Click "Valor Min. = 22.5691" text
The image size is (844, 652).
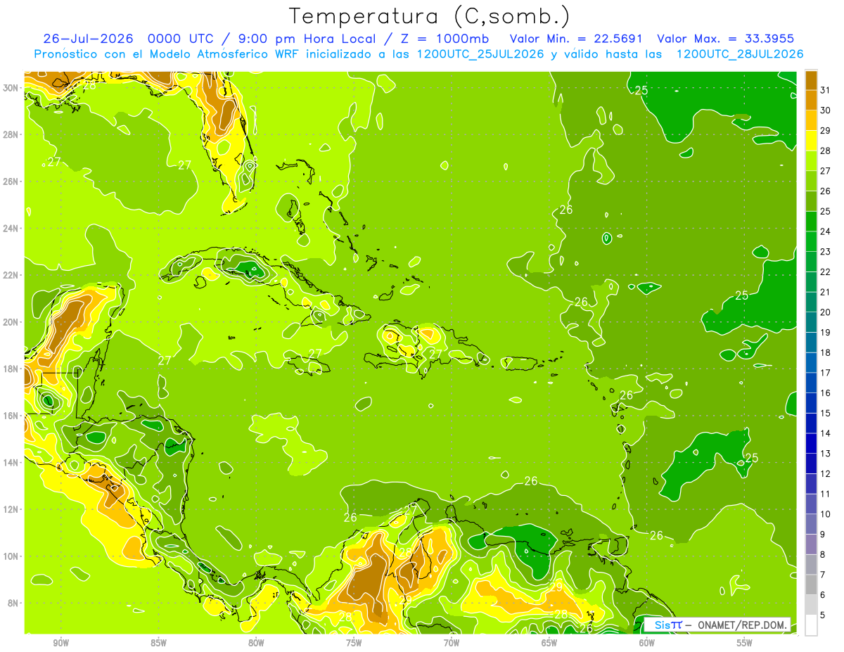(576, 39)
